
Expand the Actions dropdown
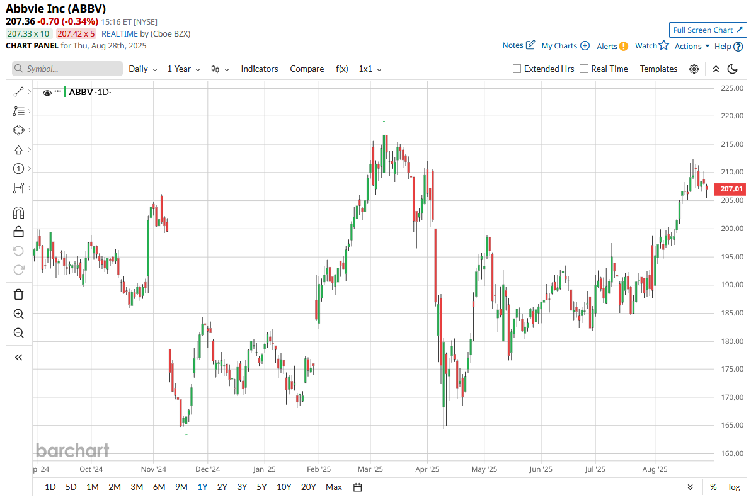click(692, 46)
